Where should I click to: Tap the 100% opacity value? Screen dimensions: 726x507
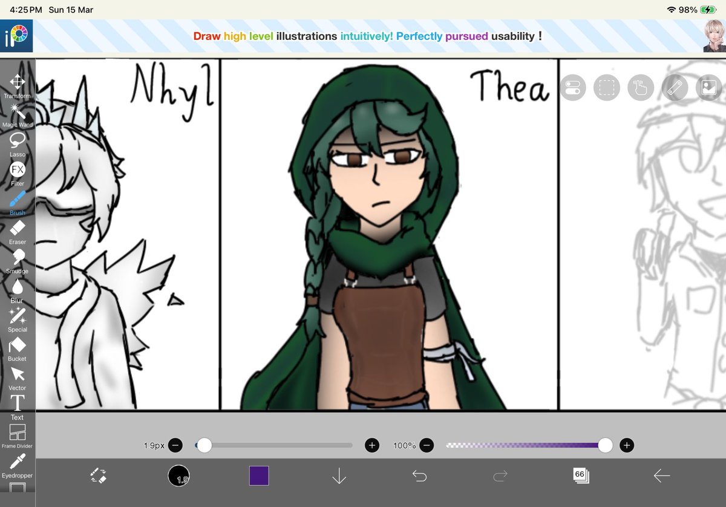(405, 445)
